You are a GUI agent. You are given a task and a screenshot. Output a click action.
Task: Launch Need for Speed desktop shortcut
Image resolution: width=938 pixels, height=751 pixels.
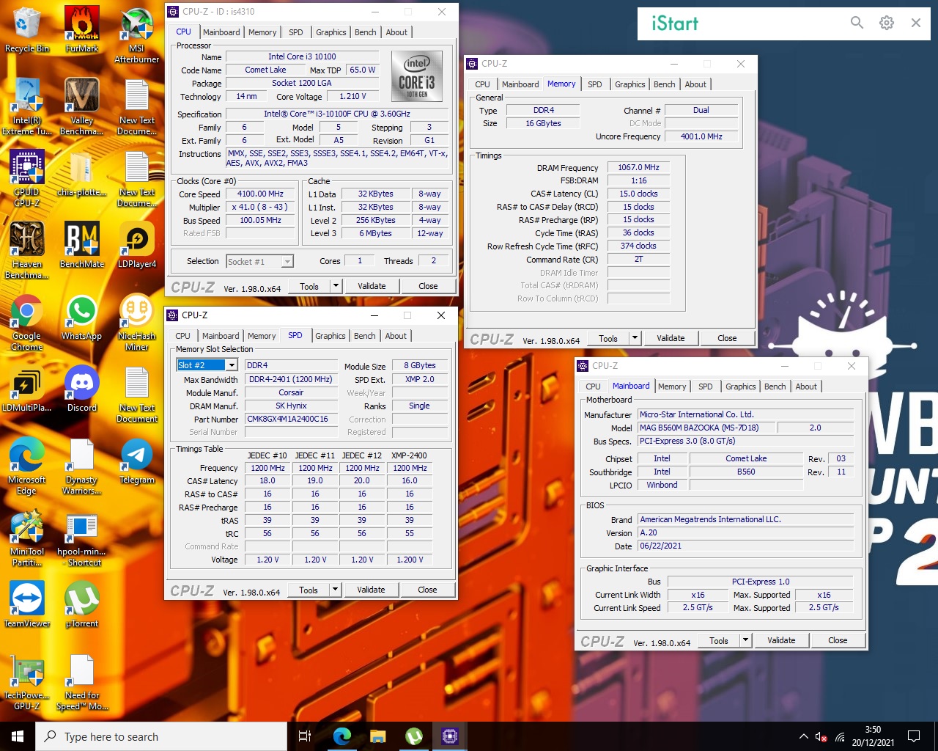tap(82, 682)
